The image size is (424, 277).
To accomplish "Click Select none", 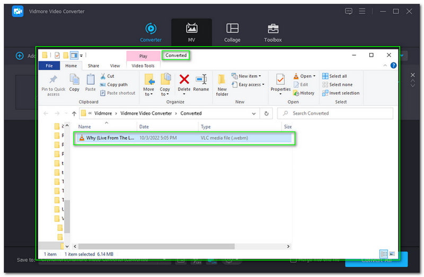I will [x=338, y=85].
